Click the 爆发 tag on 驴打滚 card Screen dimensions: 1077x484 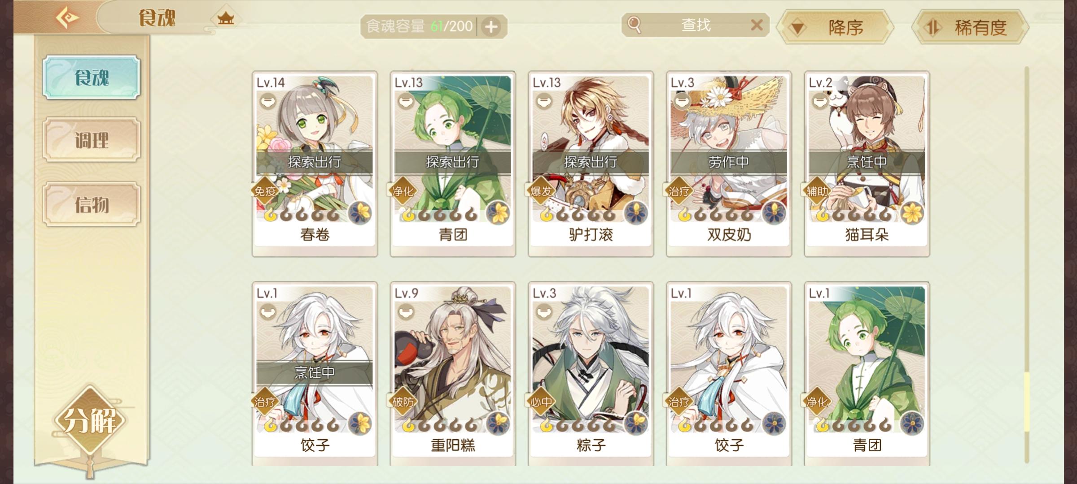541,191
